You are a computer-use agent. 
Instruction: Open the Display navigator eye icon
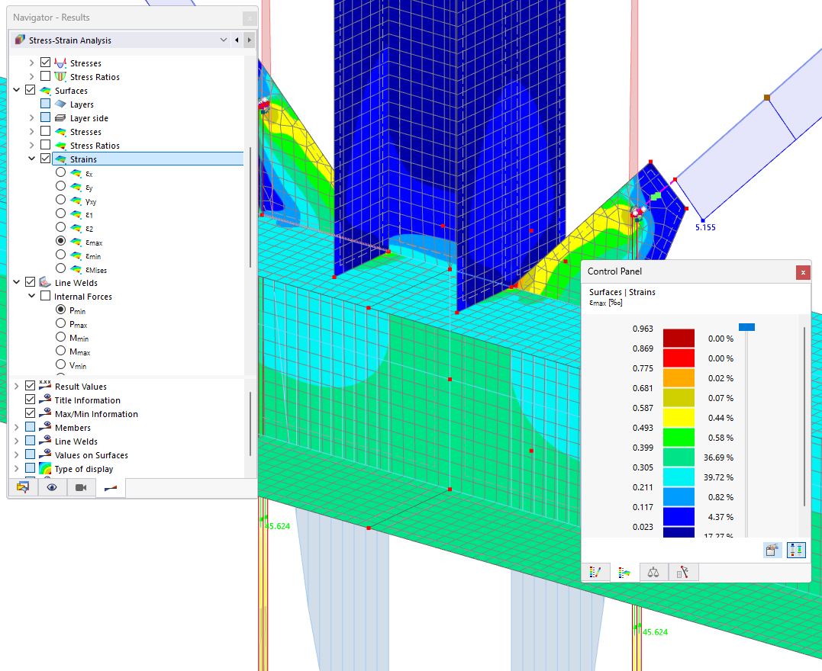52,486
